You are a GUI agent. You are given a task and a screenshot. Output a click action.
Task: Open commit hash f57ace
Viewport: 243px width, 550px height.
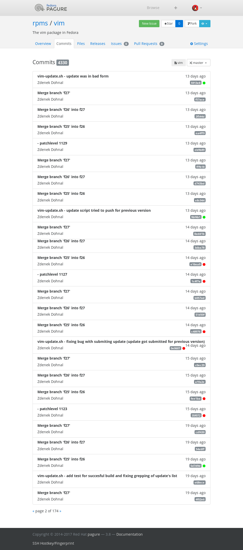pyautogui.click(x=200, y=100)
